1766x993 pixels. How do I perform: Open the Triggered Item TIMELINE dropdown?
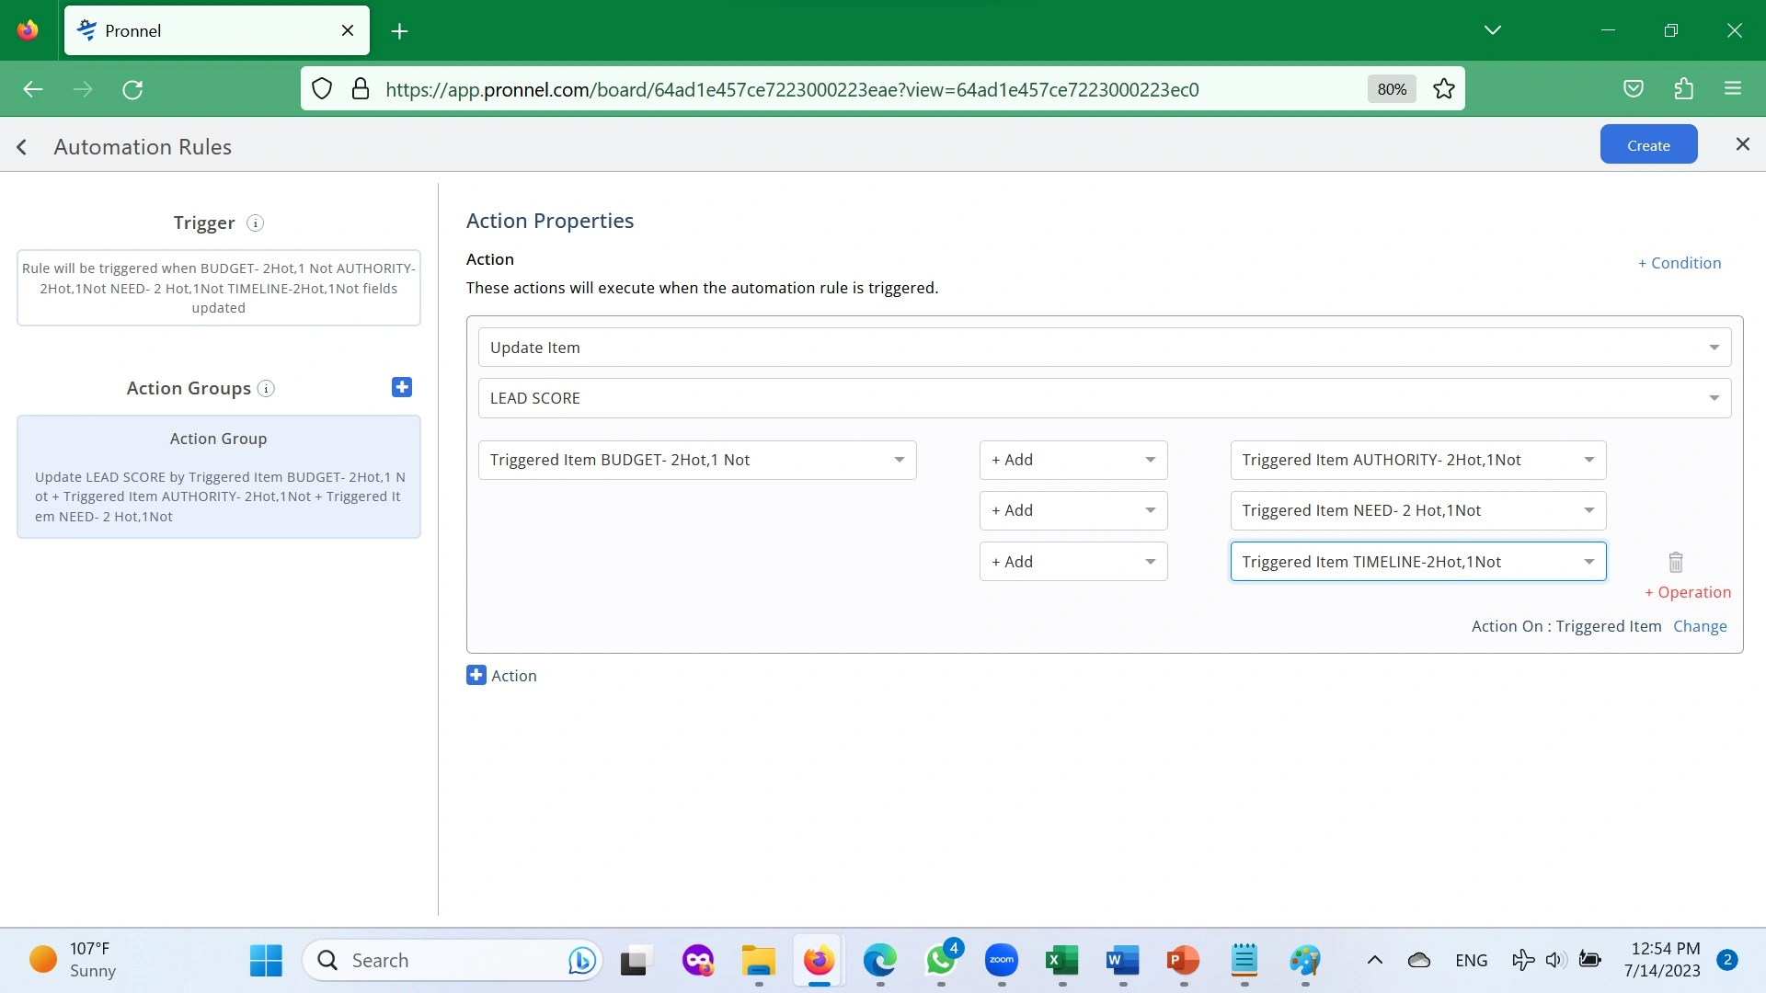(x=1418, y=562)
